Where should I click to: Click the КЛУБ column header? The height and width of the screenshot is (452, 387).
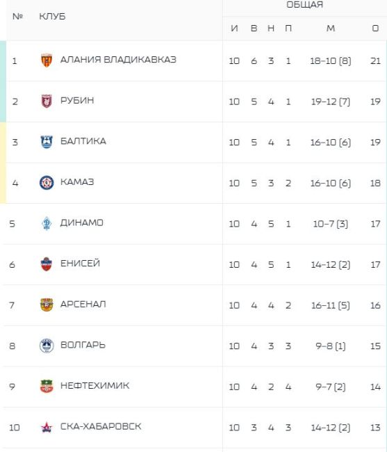coord(52,17)
